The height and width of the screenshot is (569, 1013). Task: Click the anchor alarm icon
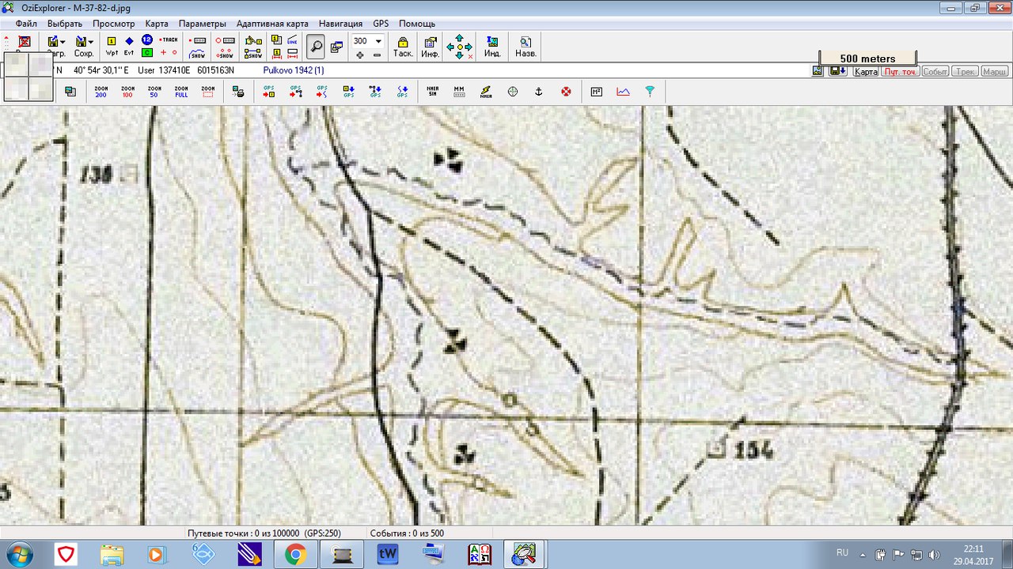pyautogui.click(x=538, y=92)
